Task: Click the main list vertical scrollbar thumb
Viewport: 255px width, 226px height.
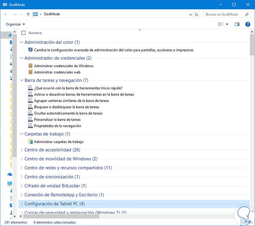Action: click(x=252, y=45)
